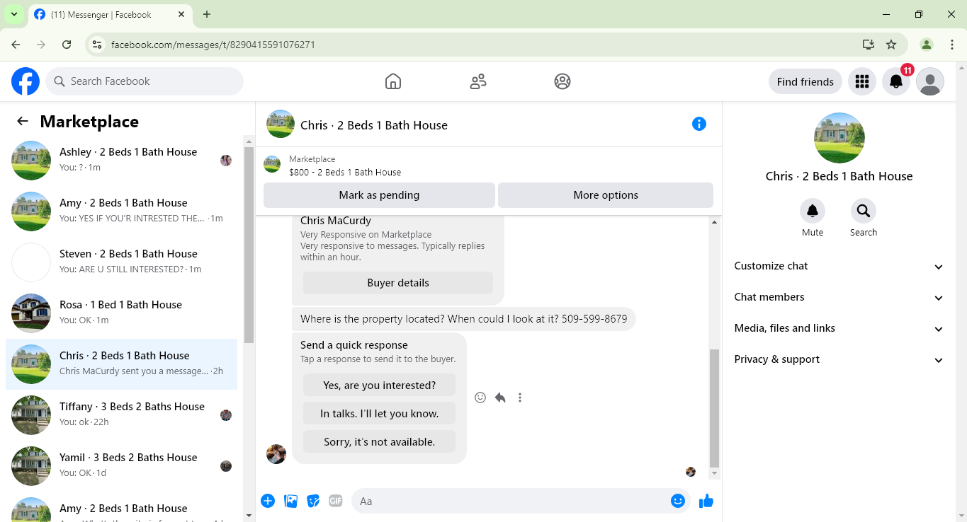Open the Facebook menu grid icon

point(862,81)
